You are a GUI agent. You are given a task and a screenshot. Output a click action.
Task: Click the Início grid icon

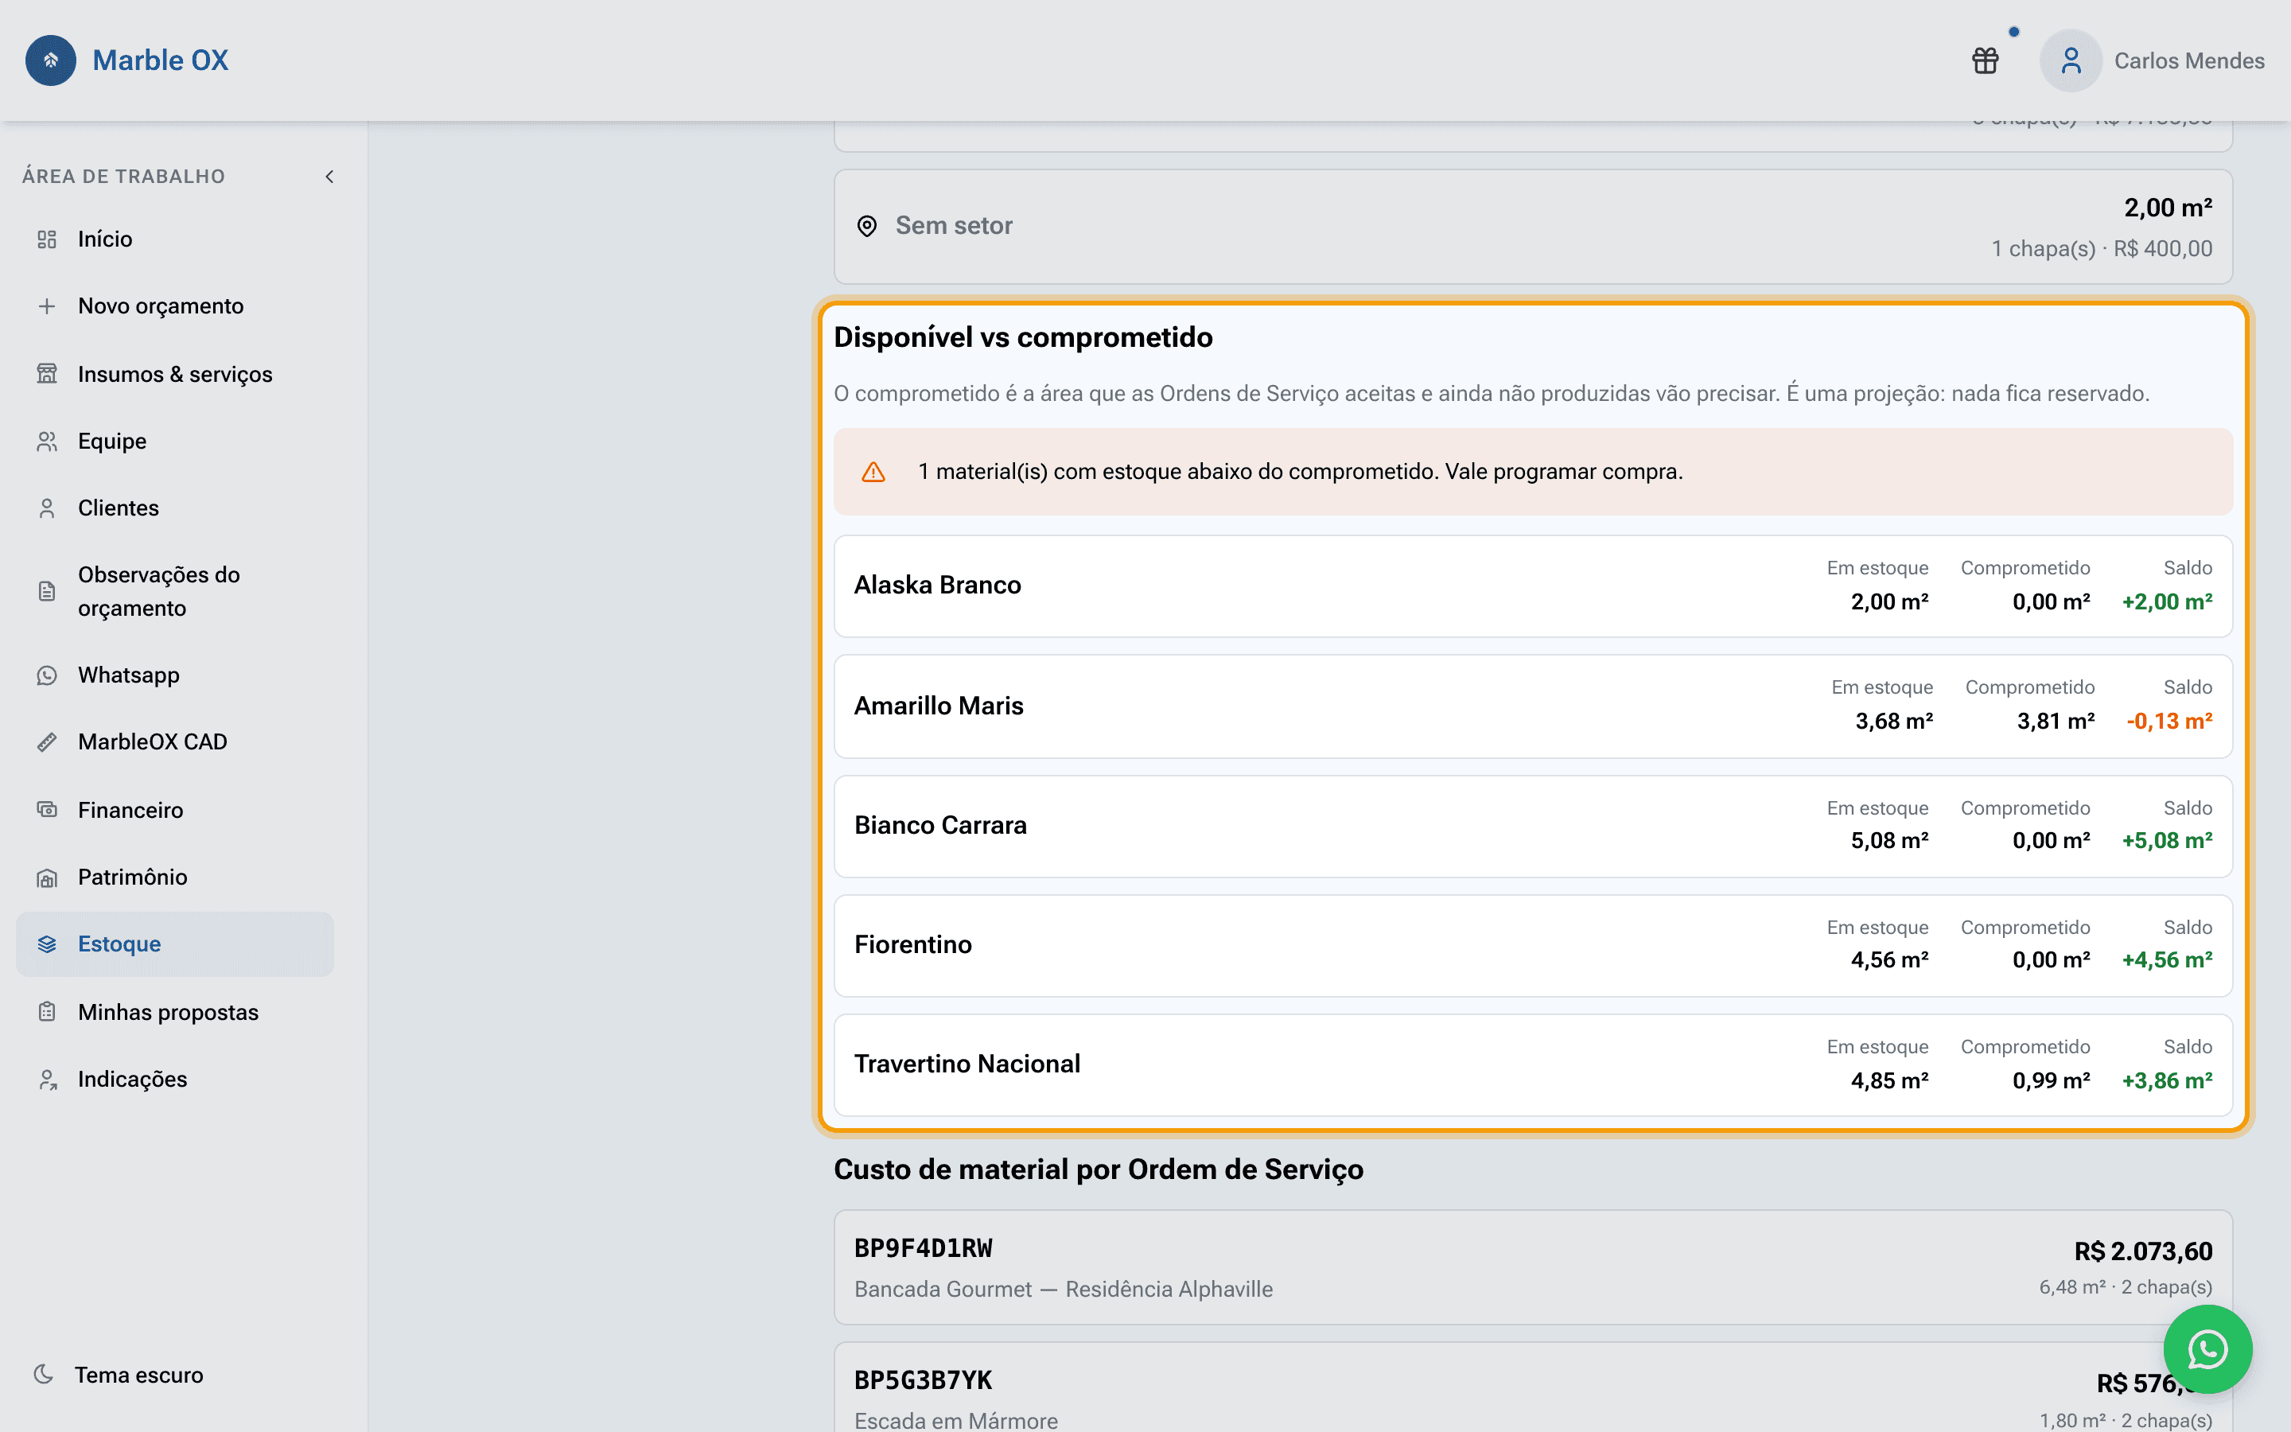(46, 239)
